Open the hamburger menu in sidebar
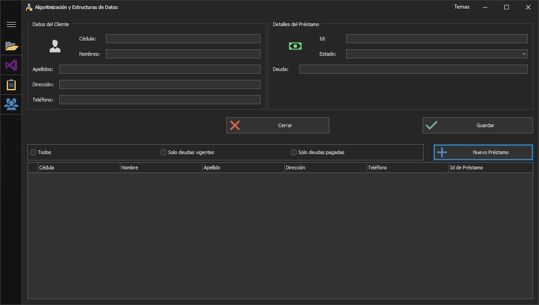The width and height of the screenshot is (539, 305). [11, 25]
